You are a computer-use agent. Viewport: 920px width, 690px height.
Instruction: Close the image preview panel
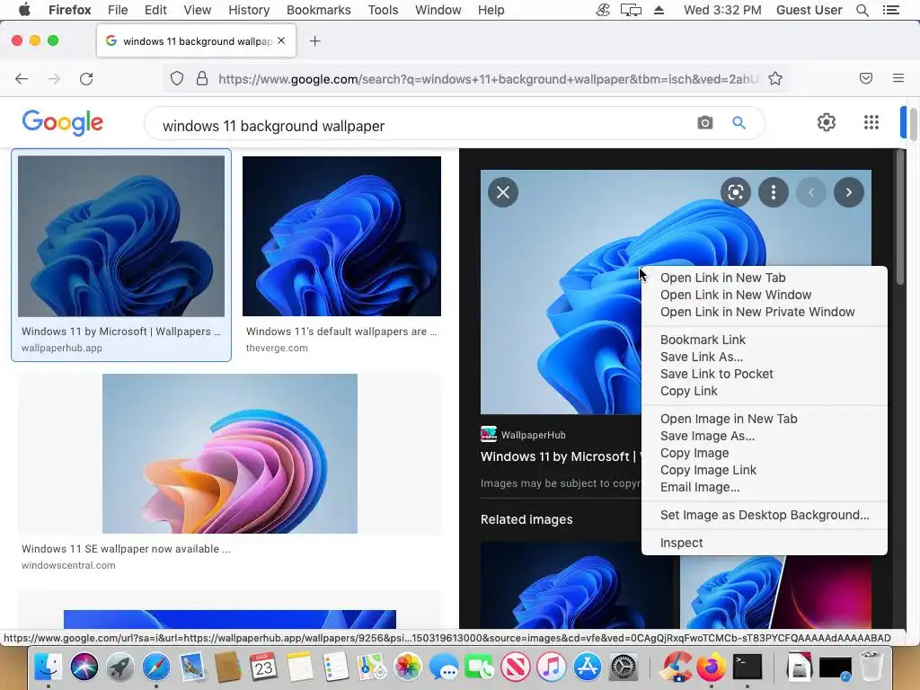[503, 192]
